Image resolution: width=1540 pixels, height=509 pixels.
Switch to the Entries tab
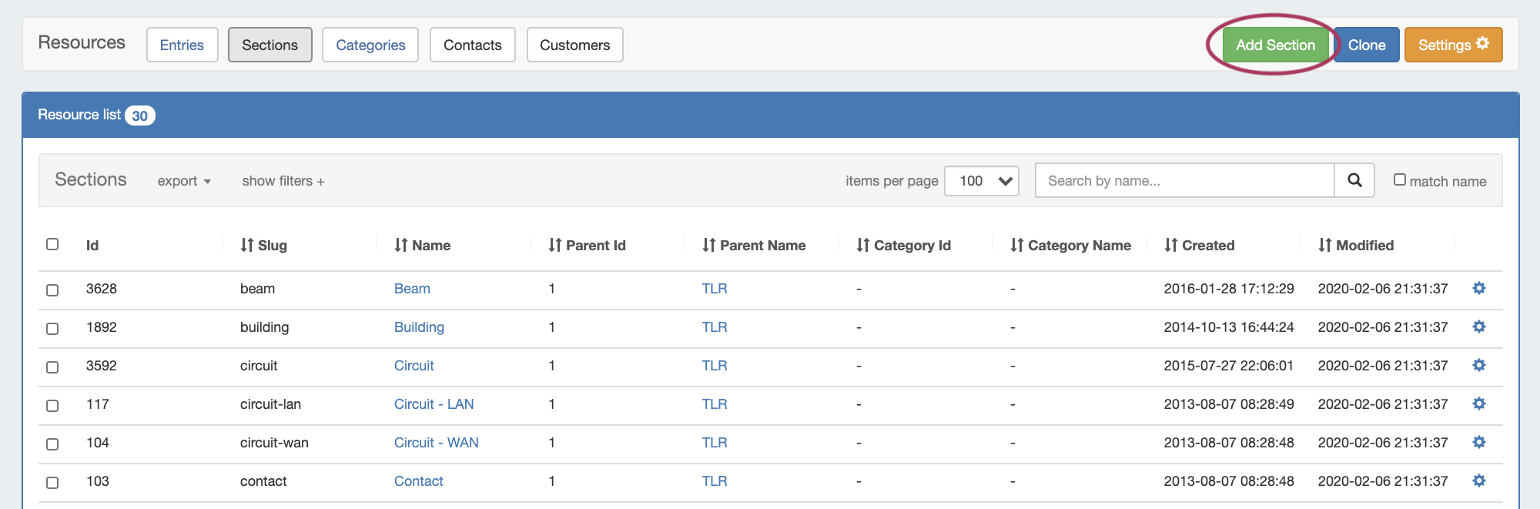pyautogui.click(x=182, y=45)
